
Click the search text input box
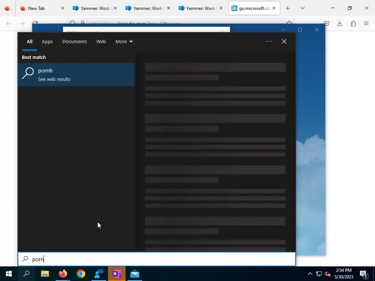click(157, 259)
